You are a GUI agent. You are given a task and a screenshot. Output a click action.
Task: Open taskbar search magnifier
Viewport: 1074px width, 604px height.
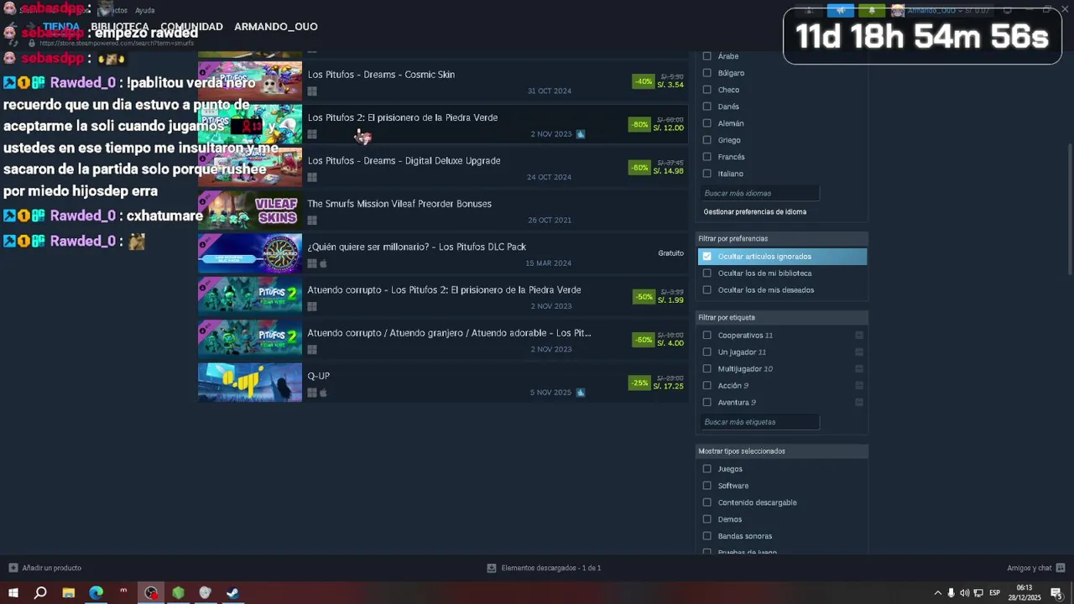coord(40,593)
